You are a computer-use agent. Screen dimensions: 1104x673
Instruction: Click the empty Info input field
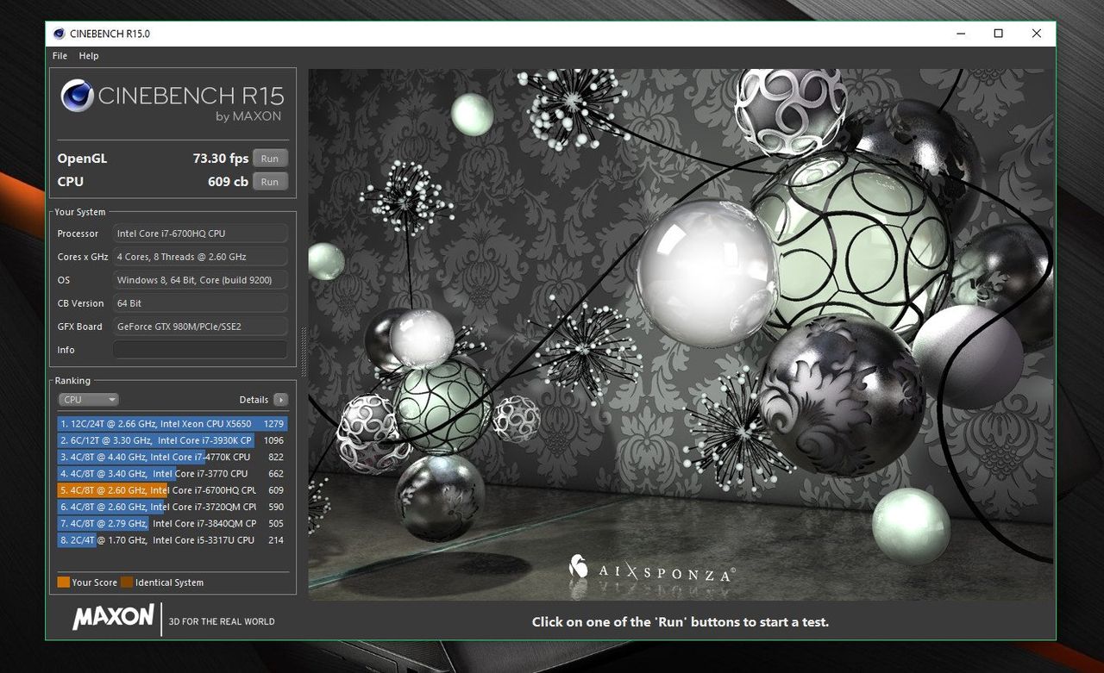(x=200, y=350)
